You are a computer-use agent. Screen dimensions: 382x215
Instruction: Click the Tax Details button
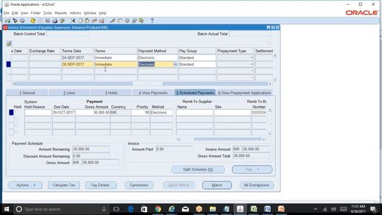[x=100, y=185]
